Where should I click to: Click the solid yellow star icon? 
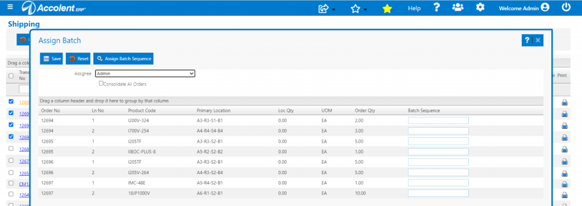(x=387, y=9)
